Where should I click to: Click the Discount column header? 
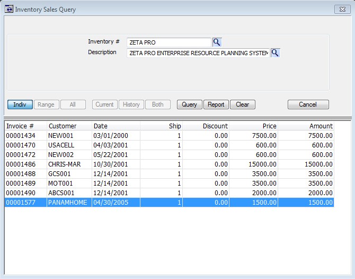206,126
